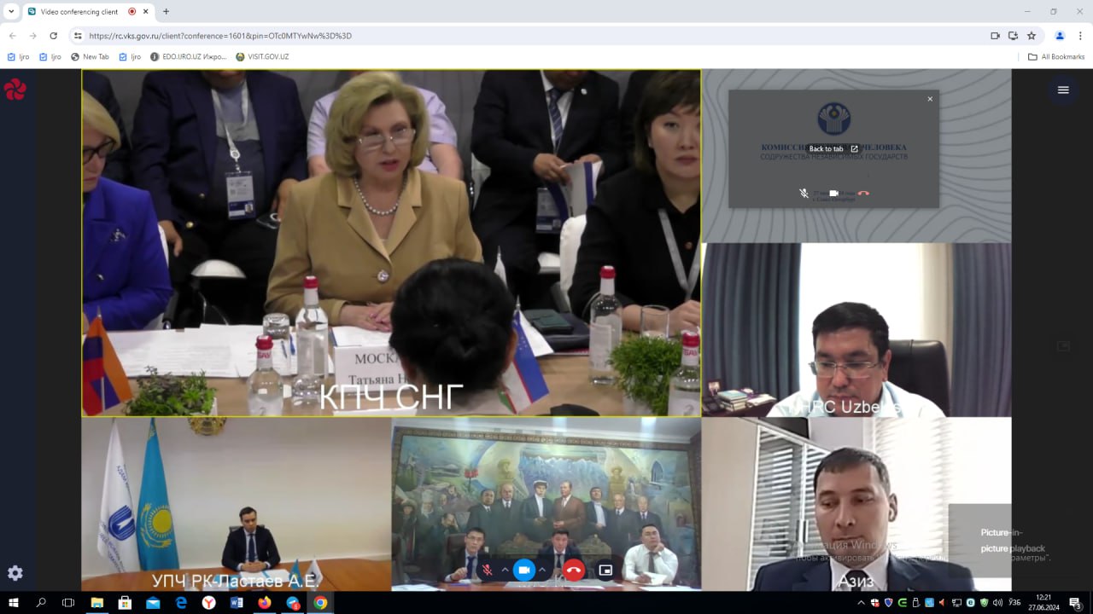The width and height of the screenshot is (1093, 614).
Task: End call from picture-in-picture window
Action: click(x=863, y=194)
